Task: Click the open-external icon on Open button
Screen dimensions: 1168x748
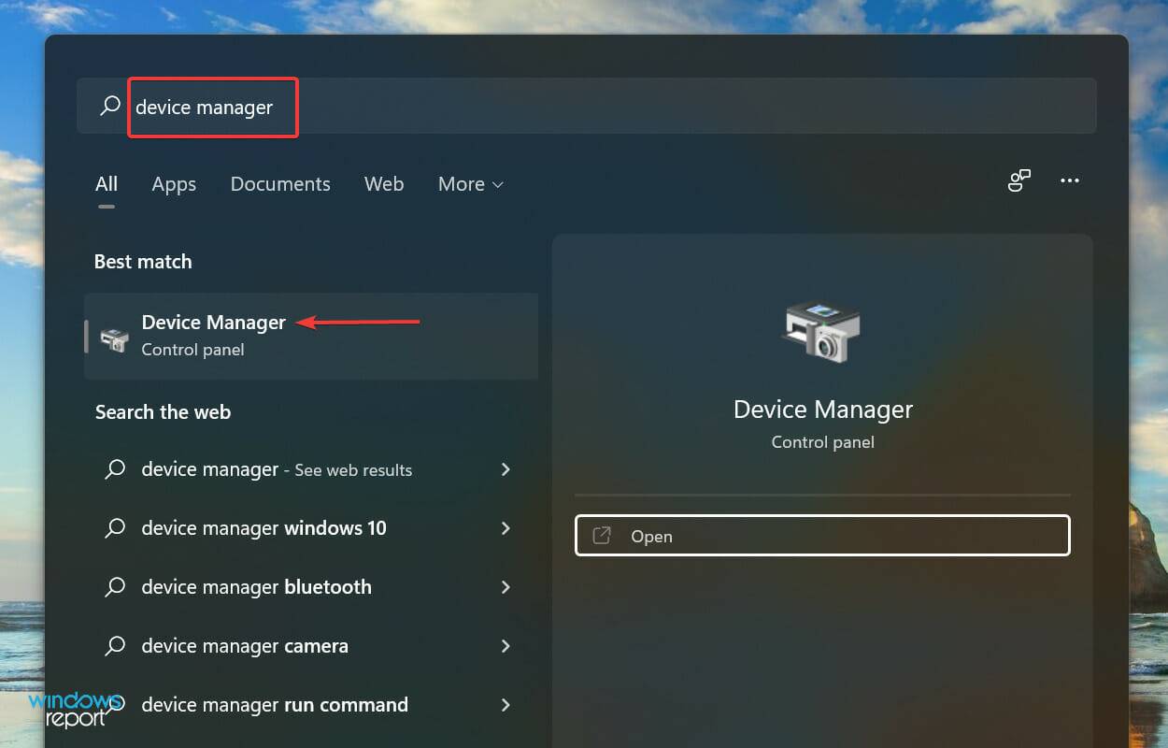Action: (603, 536)
